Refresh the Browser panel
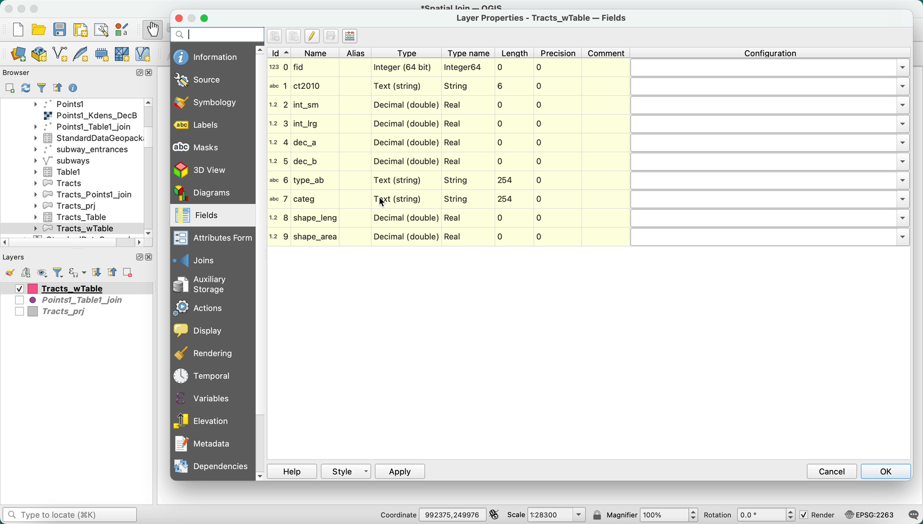The height and width of the screenshot is (524, 923). [25, 88]
